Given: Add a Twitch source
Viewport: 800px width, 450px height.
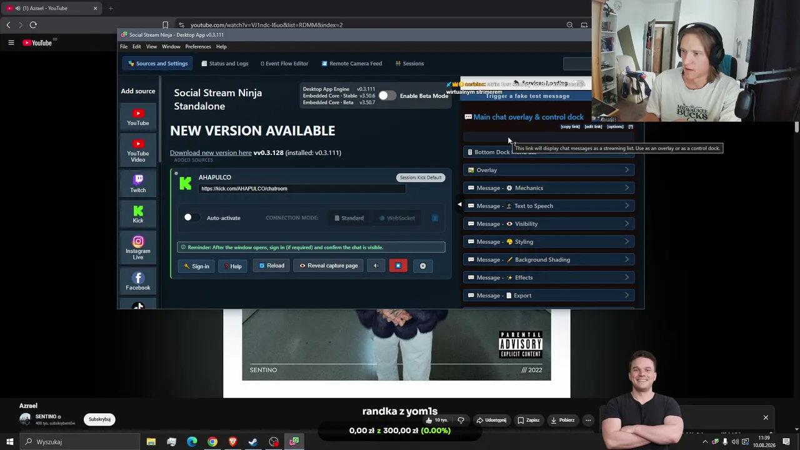Looking at the screenshot, I should [x=138, y=184].
